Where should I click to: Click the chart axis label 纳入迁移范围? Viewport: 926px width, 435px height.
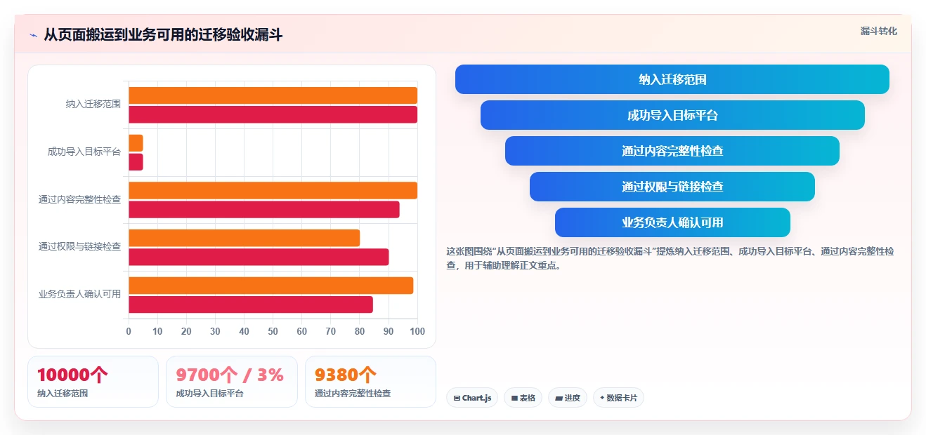coord(93,104)
